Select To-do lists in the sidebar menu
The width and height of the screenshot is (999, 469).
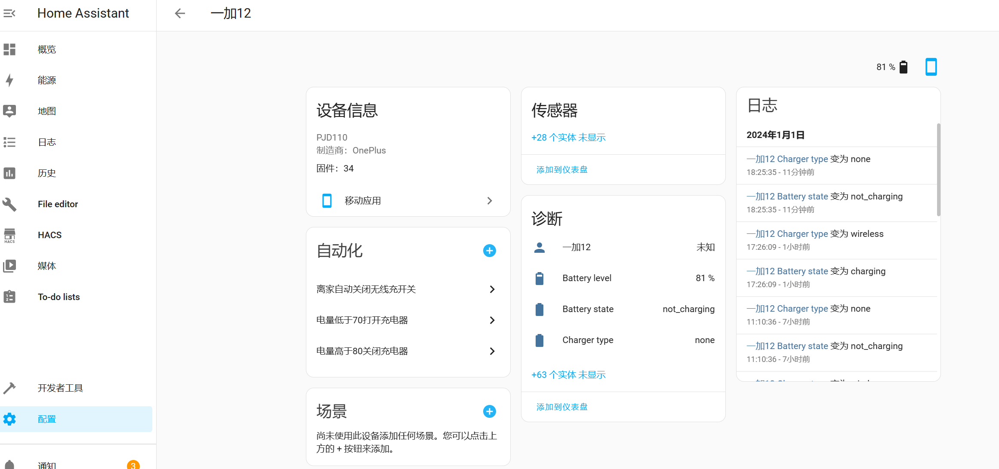point(59,297)
